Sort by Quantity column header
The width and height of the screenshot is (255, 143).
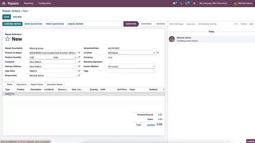click(94, 89)
